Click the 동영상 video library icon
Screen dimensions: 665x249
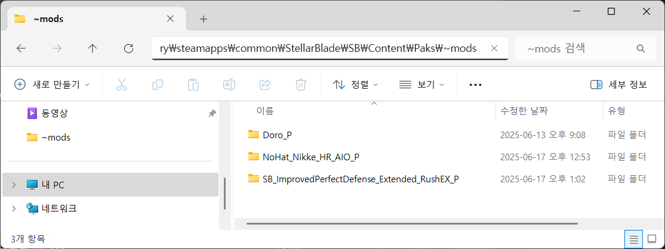(32, 113)
